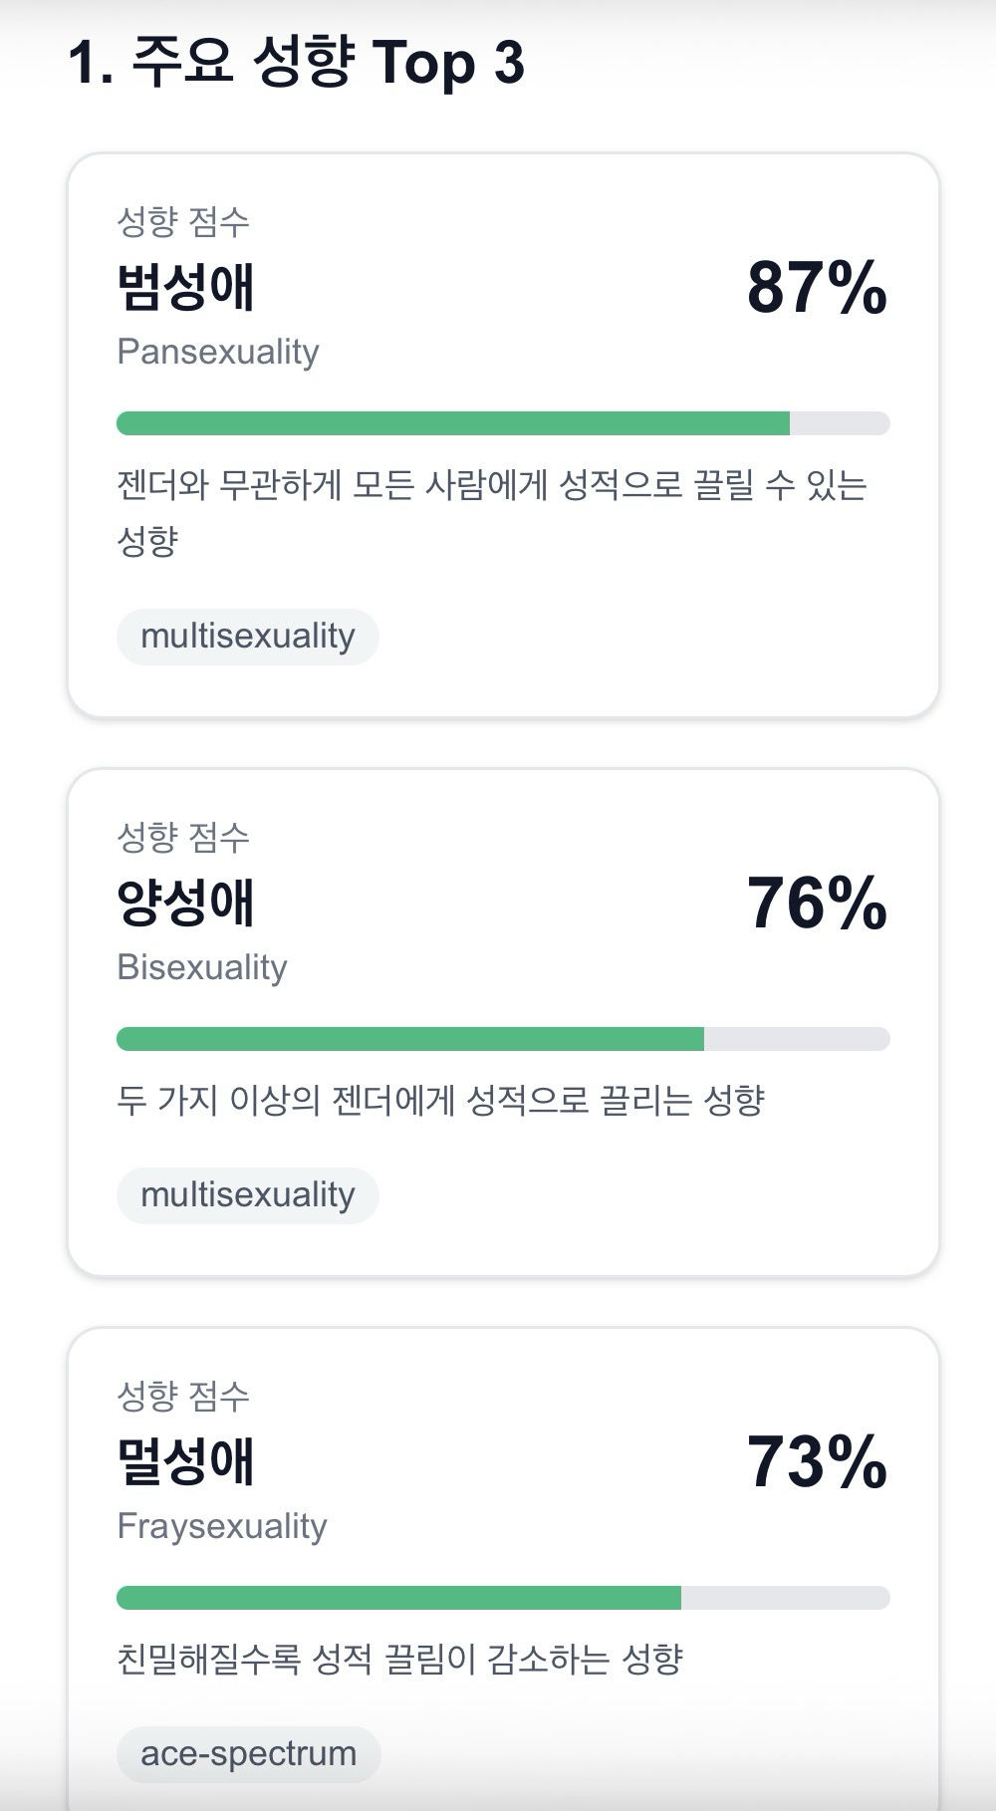Click the 87% score value
The width and height of the screenshot is (996, 1811).
point(817,288)
